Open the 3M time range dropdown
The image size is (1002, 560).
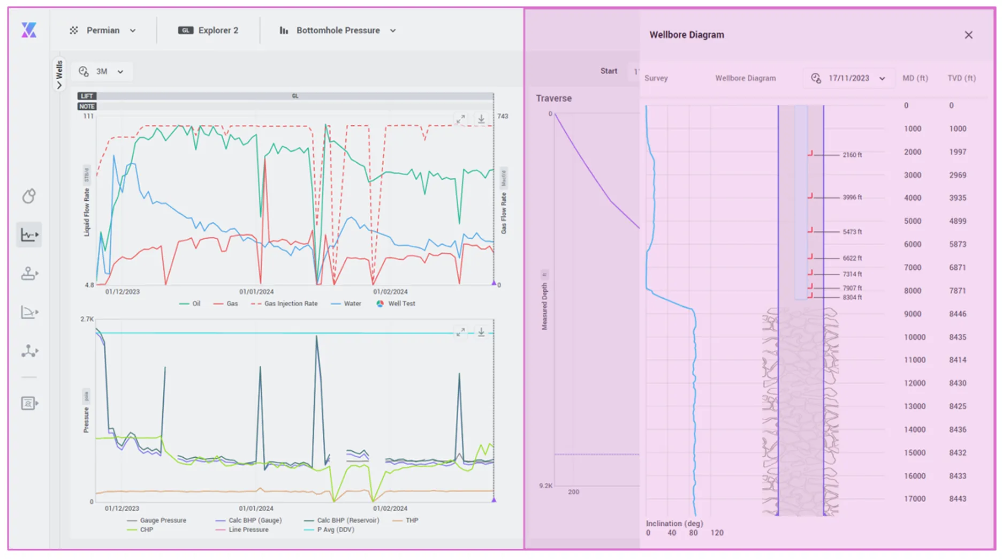(x=101, y=71)
